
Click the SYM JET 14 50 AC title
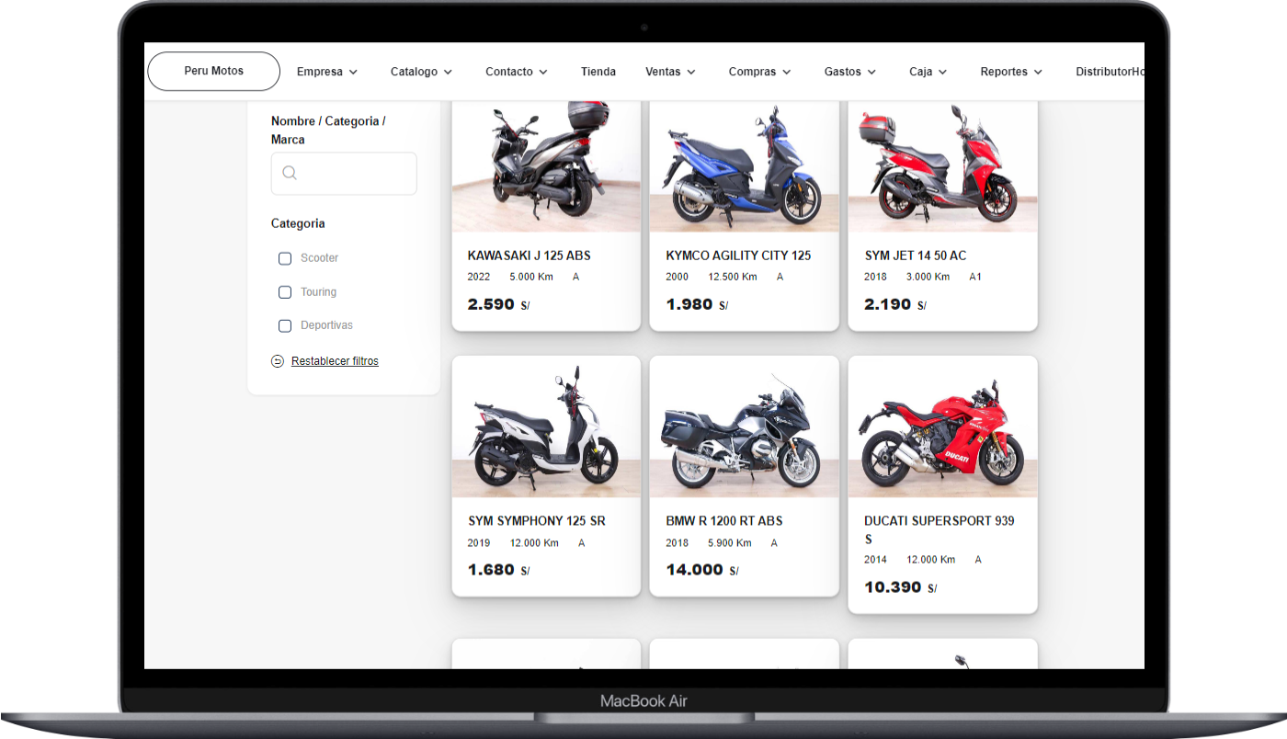coord(916,256)
